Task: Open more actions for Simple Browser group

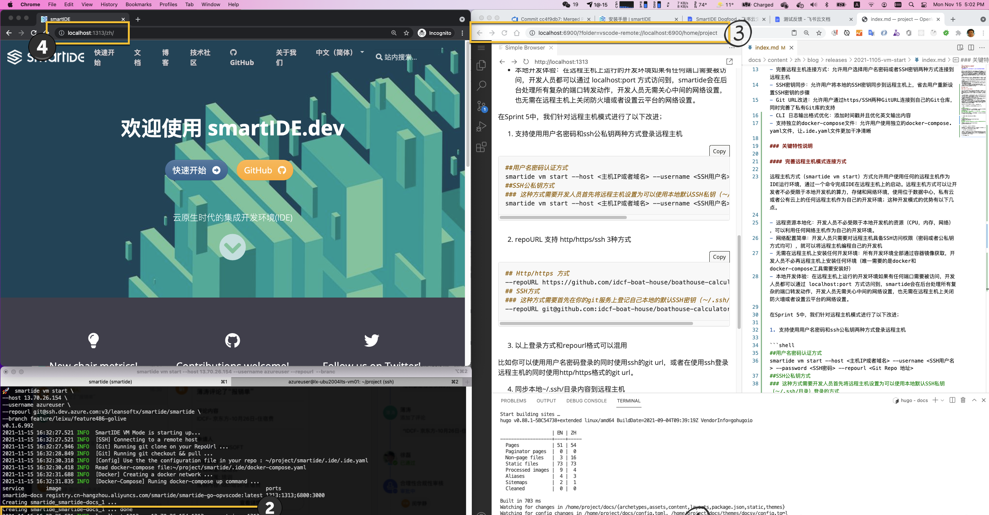Action: (x=732, y=48)
